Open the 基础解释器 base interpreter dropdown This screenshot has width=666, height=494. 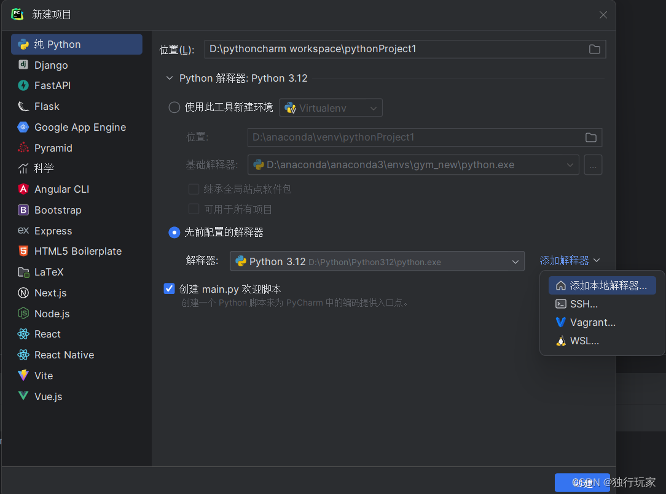413,164
